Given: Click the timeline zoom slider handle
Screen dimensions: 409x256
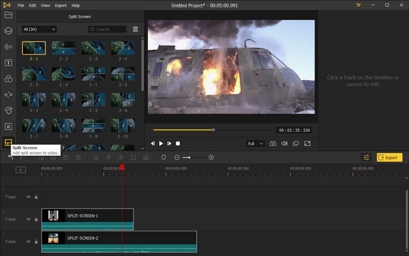Looking at the screenshot, I should pos(189,157).
